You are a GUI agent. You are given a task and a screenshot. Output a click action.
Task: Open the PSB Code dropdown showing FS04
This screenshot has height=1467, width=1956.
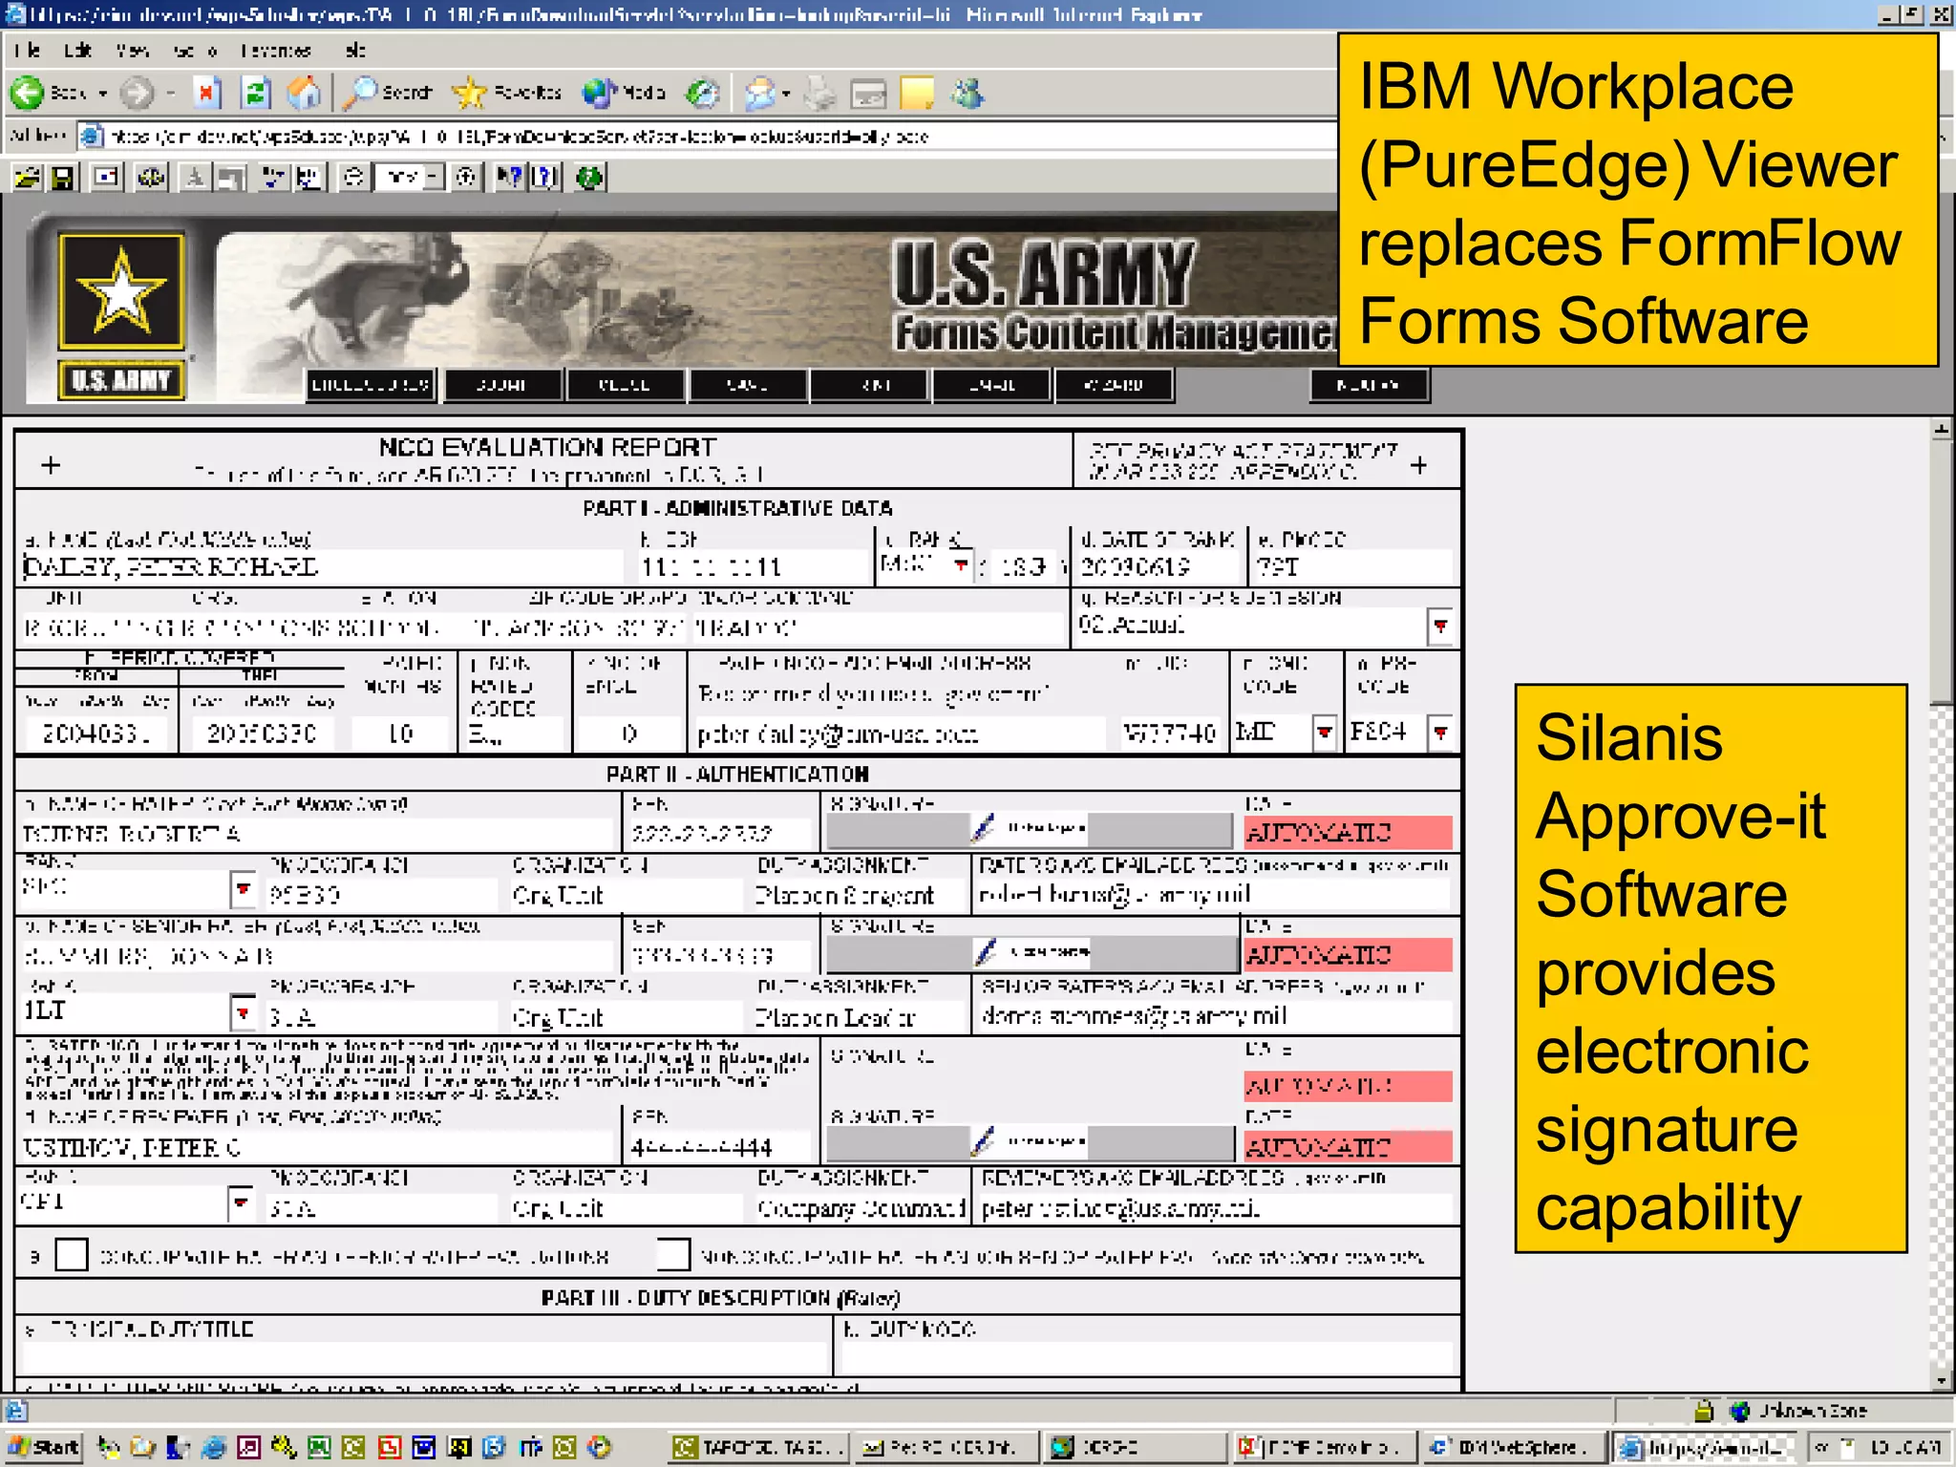tap(1440, 733)
